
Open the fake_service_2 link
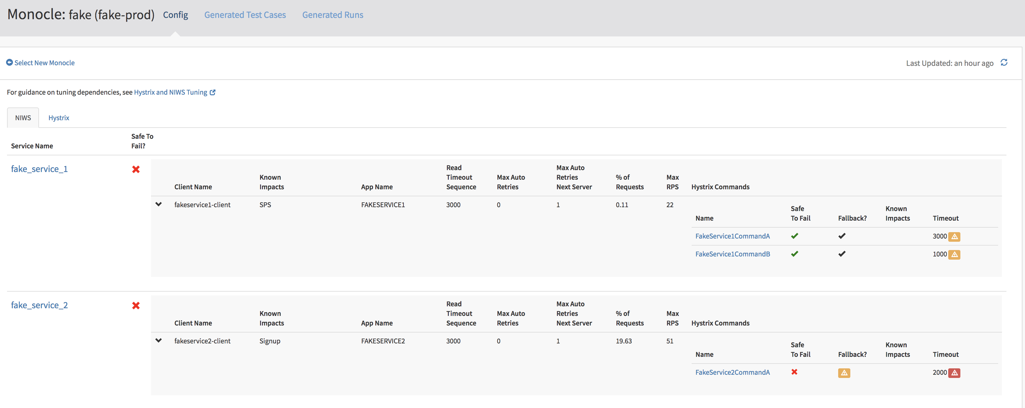point(39,305)
